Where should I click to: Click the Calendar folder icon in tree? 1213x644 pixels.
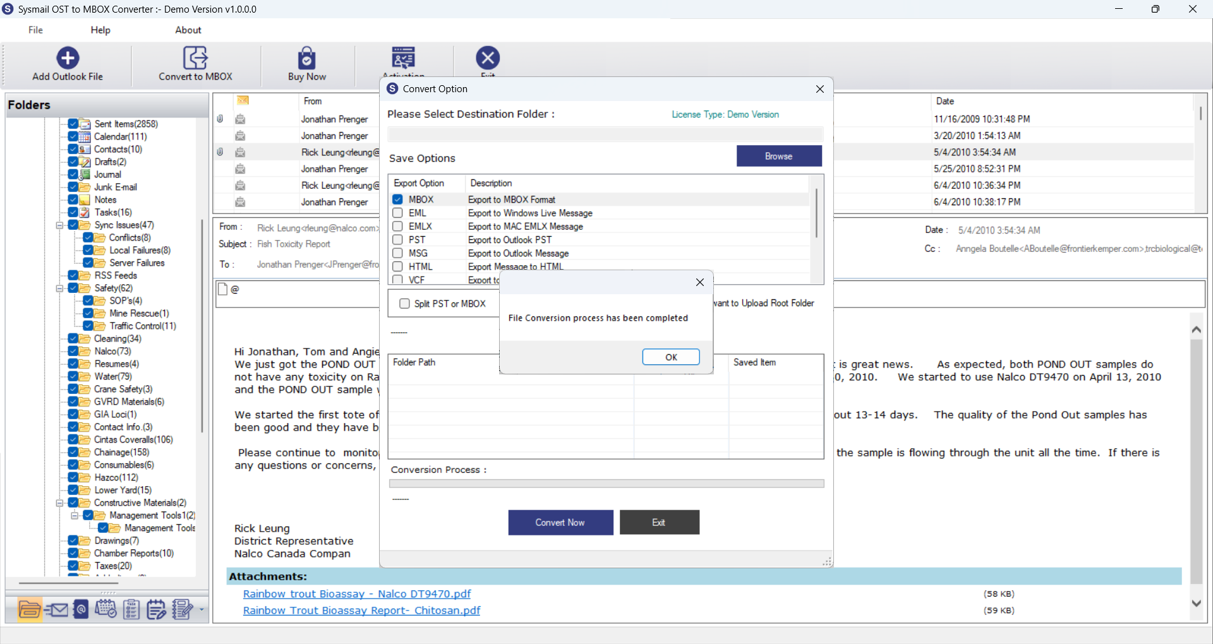point(85,136)
